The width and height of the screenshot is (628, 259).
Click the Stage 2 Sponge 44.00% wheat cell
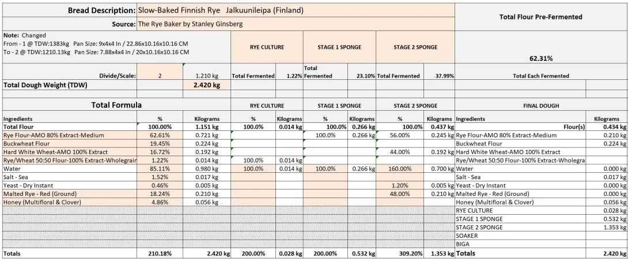(399, 152)
